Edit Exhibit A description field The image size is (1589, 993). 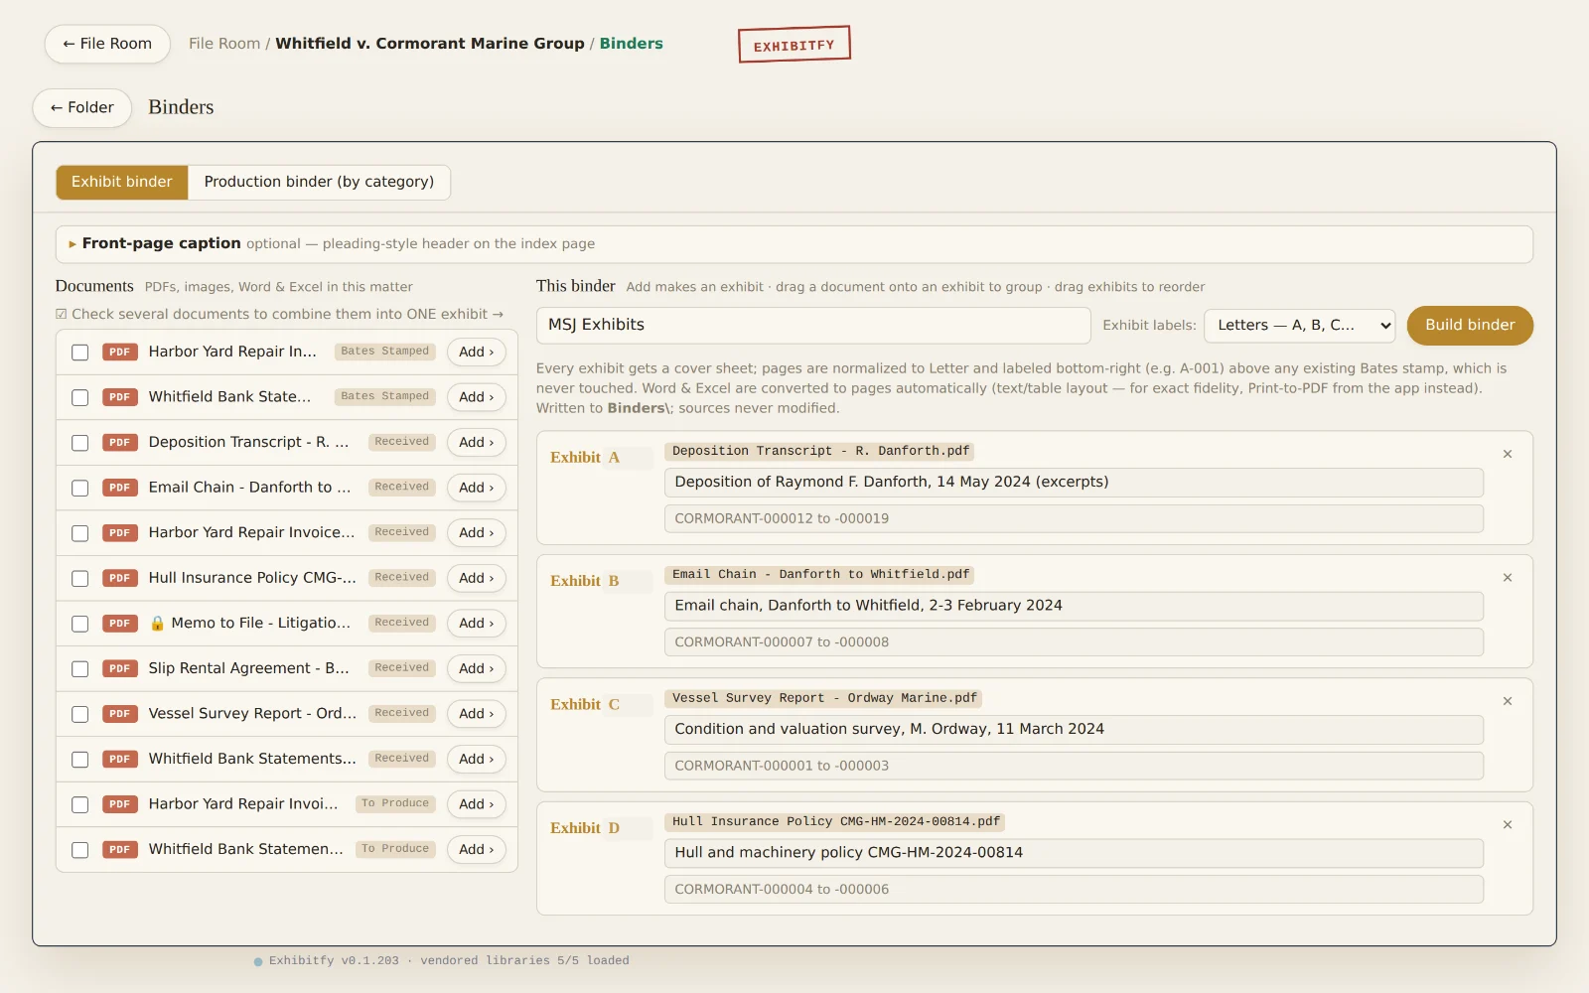(1074, 482)
